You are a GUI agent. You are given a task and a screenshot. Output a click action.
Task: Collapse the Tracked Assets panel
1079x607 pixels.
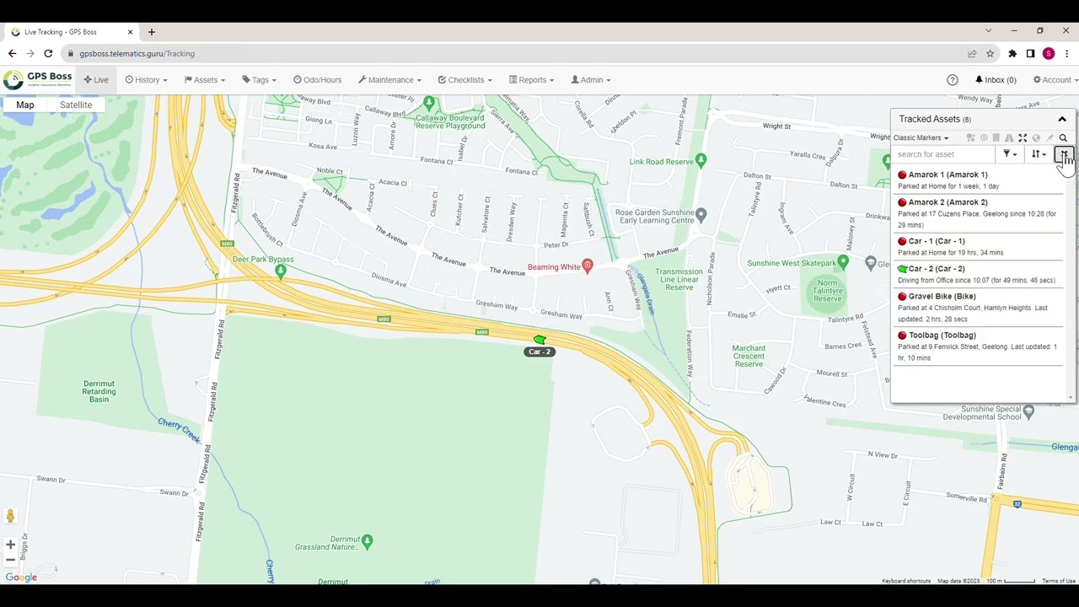point(1062,119)
